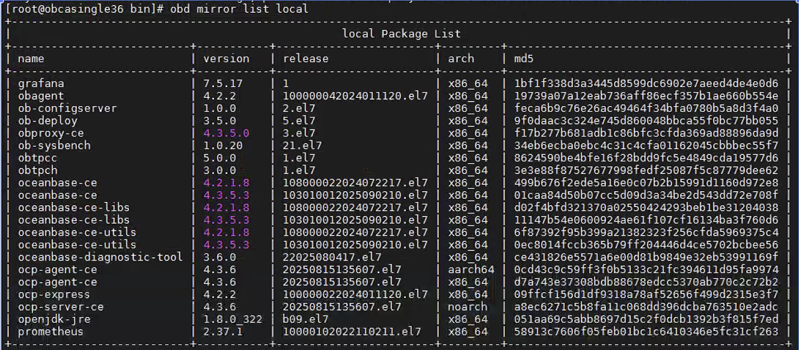799x350 pixels.
Task: Click the md5 starting with '0ec8014f'
Action: coord(646,245)
